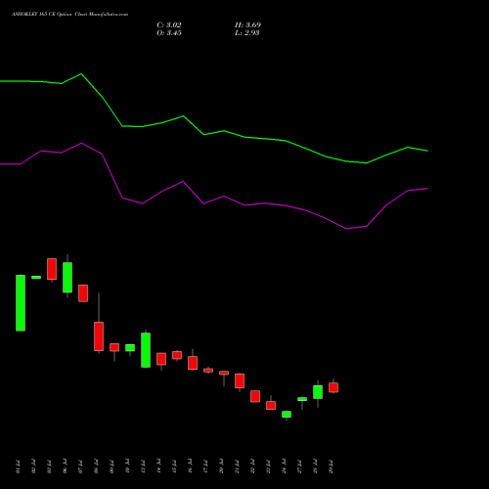The image size is (489, 489).
Task: Click the close value C: 3.02
Action: click(x=169, y=25)
